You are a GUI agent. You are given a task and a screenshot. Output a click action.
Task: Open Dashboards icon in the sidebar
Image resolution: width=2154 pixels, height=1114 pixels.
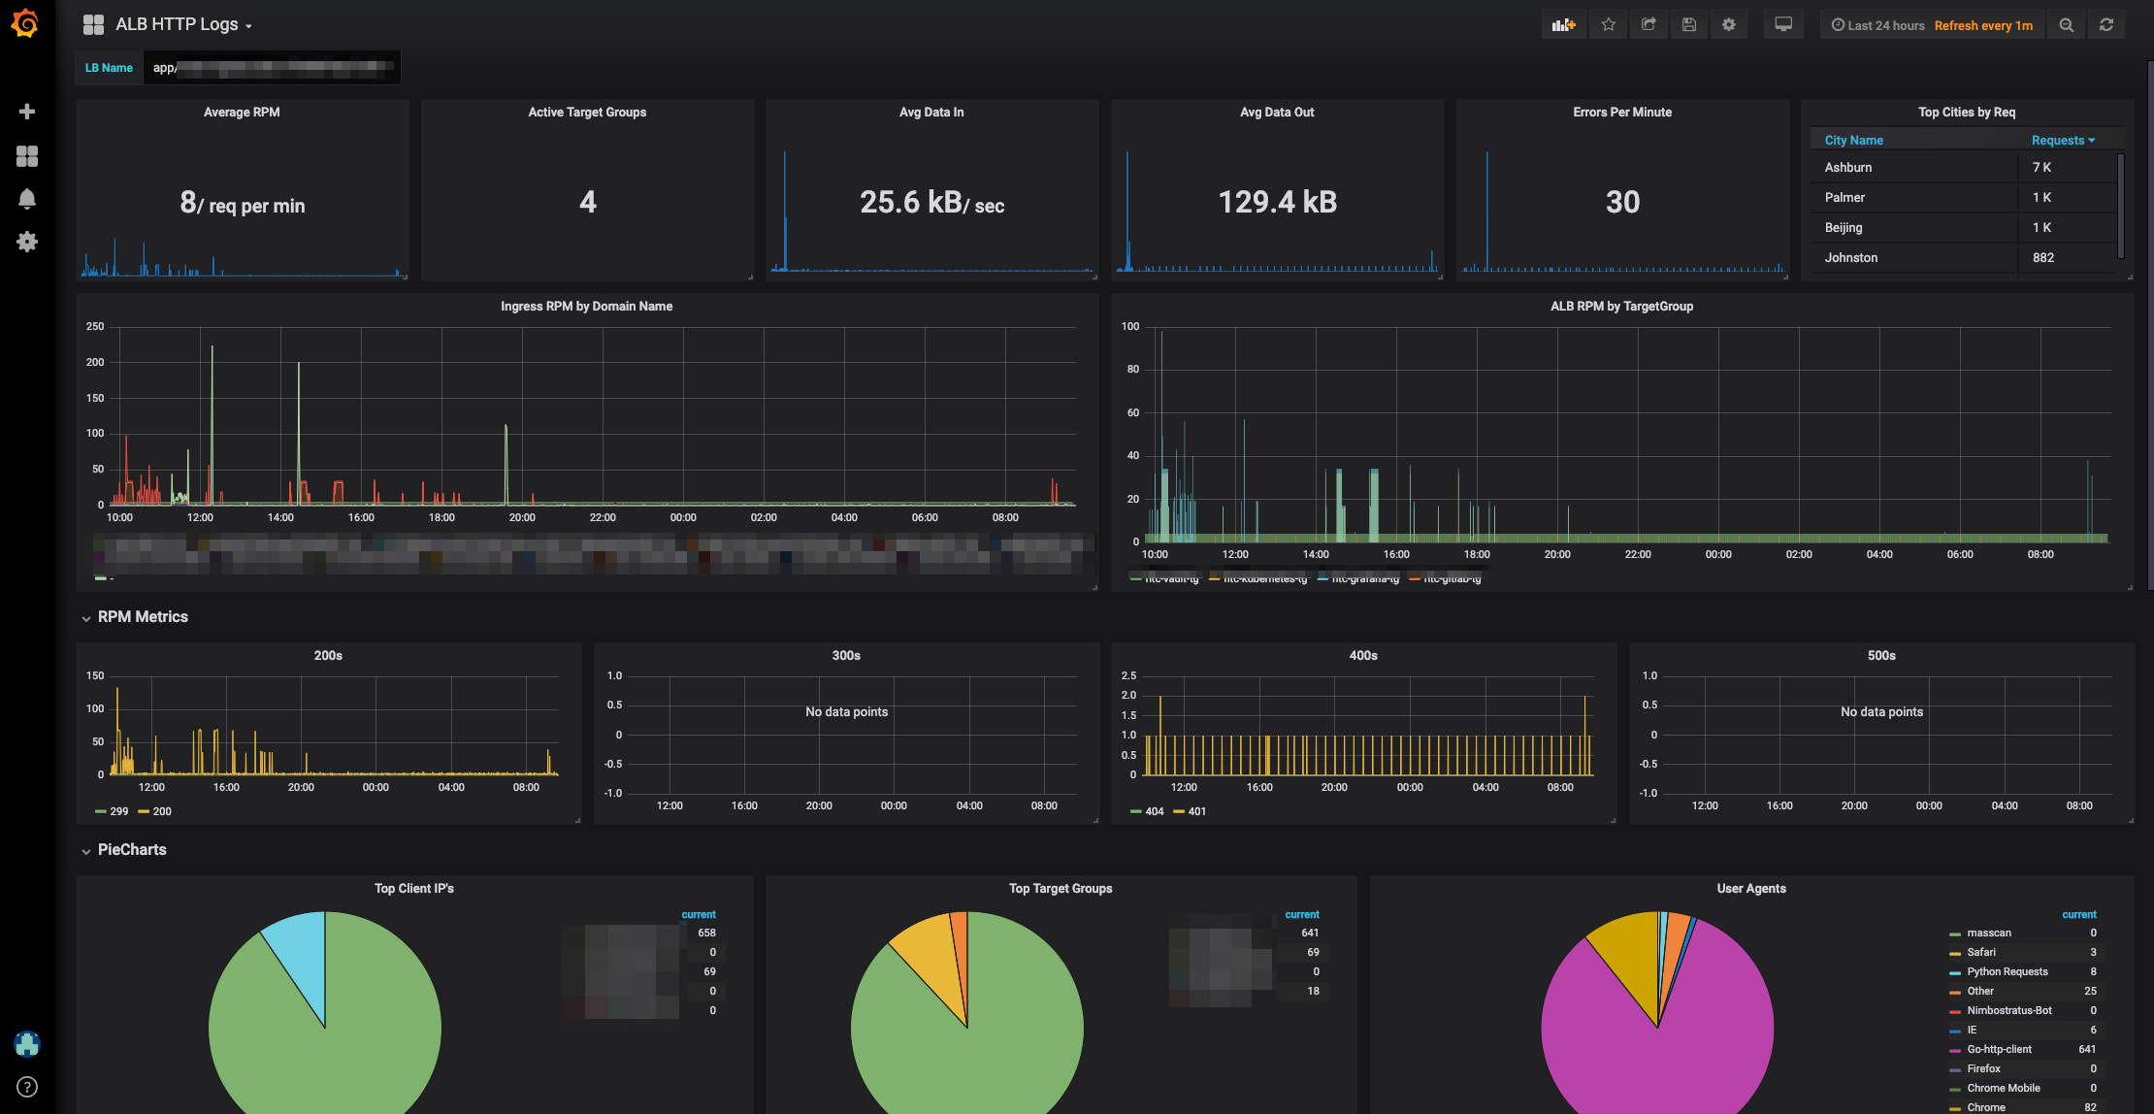pos(27,155)
